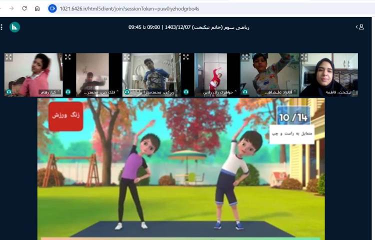Screen dimensions: 375x240
Task: Select the teacher's webcam with the black headscarf
Action: point(329,75)
